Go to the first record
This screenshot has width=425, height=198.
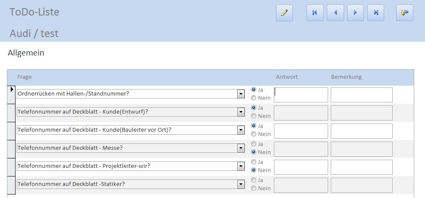click(315, 13)
